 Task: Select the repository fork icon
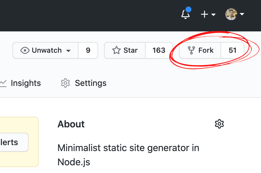pos(192,50)
